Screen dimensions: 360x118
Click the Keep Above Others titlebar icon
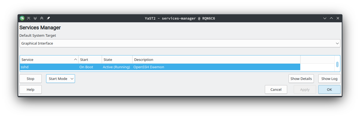(x=42, y=18)
